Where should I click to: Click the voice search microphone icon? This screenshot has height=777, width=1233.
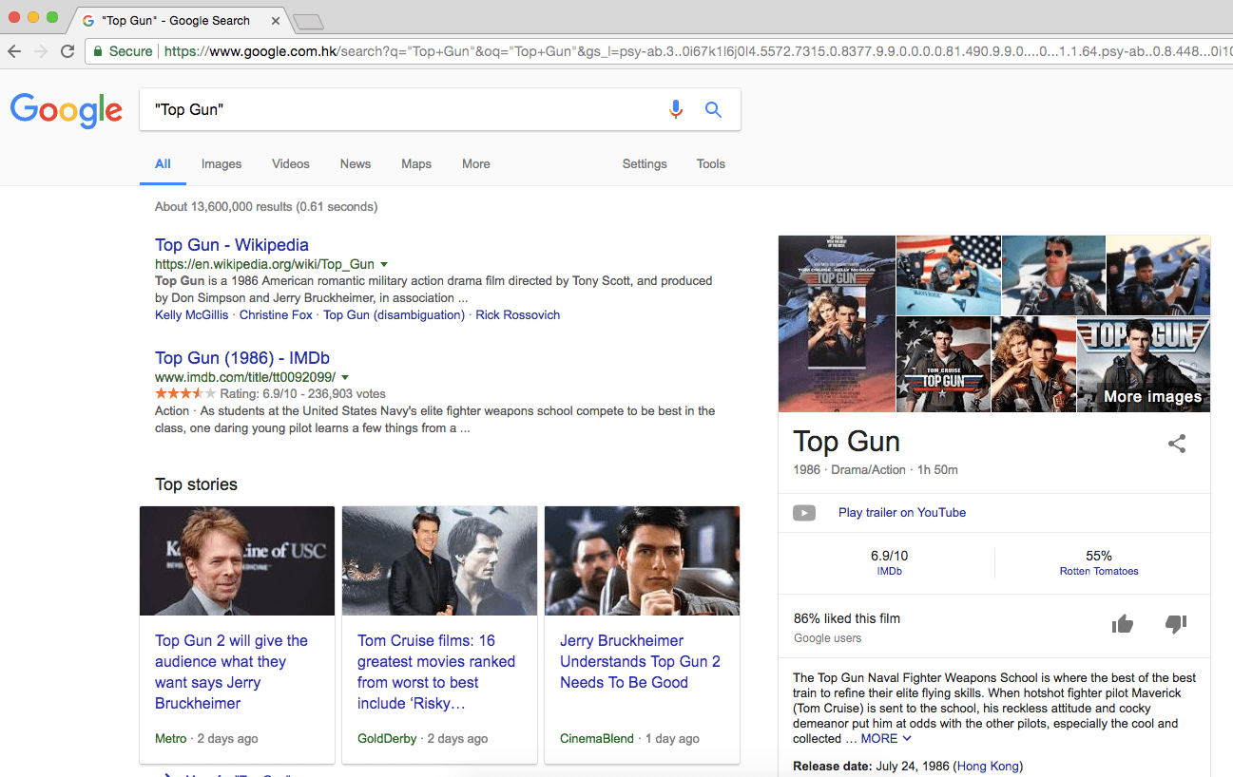[676, 109]
